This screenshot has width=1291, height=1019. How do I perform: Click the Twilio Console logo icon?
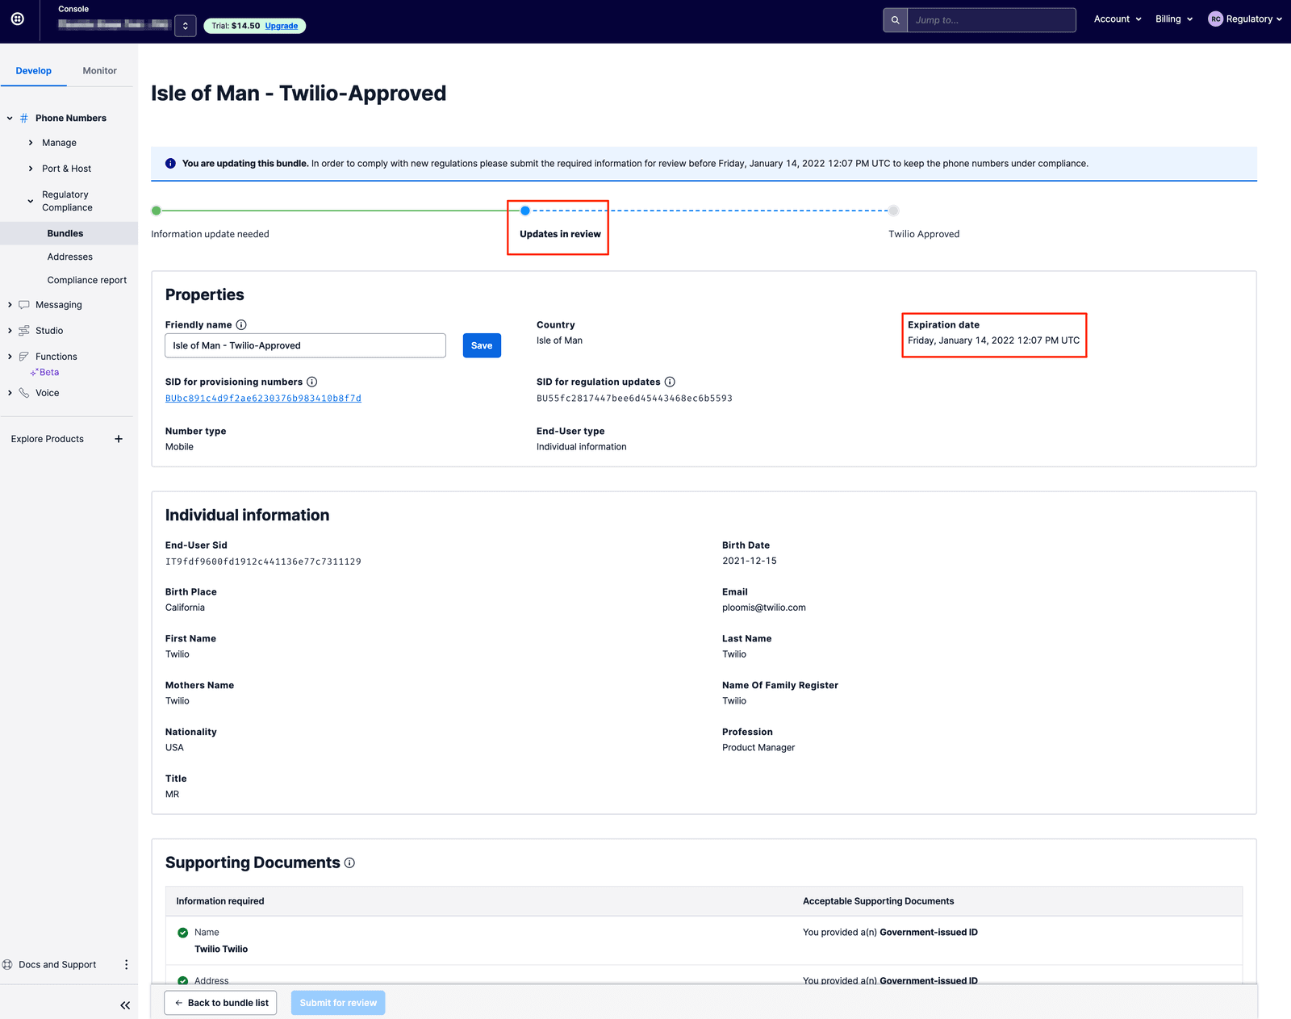18,20
